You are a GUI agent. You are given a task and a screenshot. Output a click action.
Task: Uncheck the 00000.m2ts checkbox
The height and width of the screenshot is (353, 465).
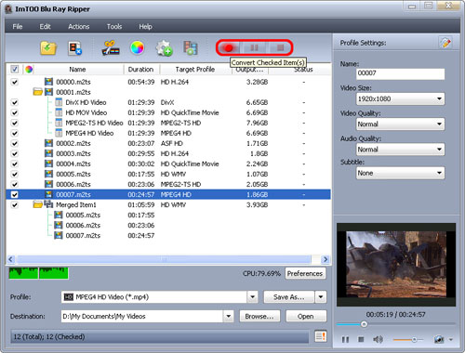(x=15, y=82)
